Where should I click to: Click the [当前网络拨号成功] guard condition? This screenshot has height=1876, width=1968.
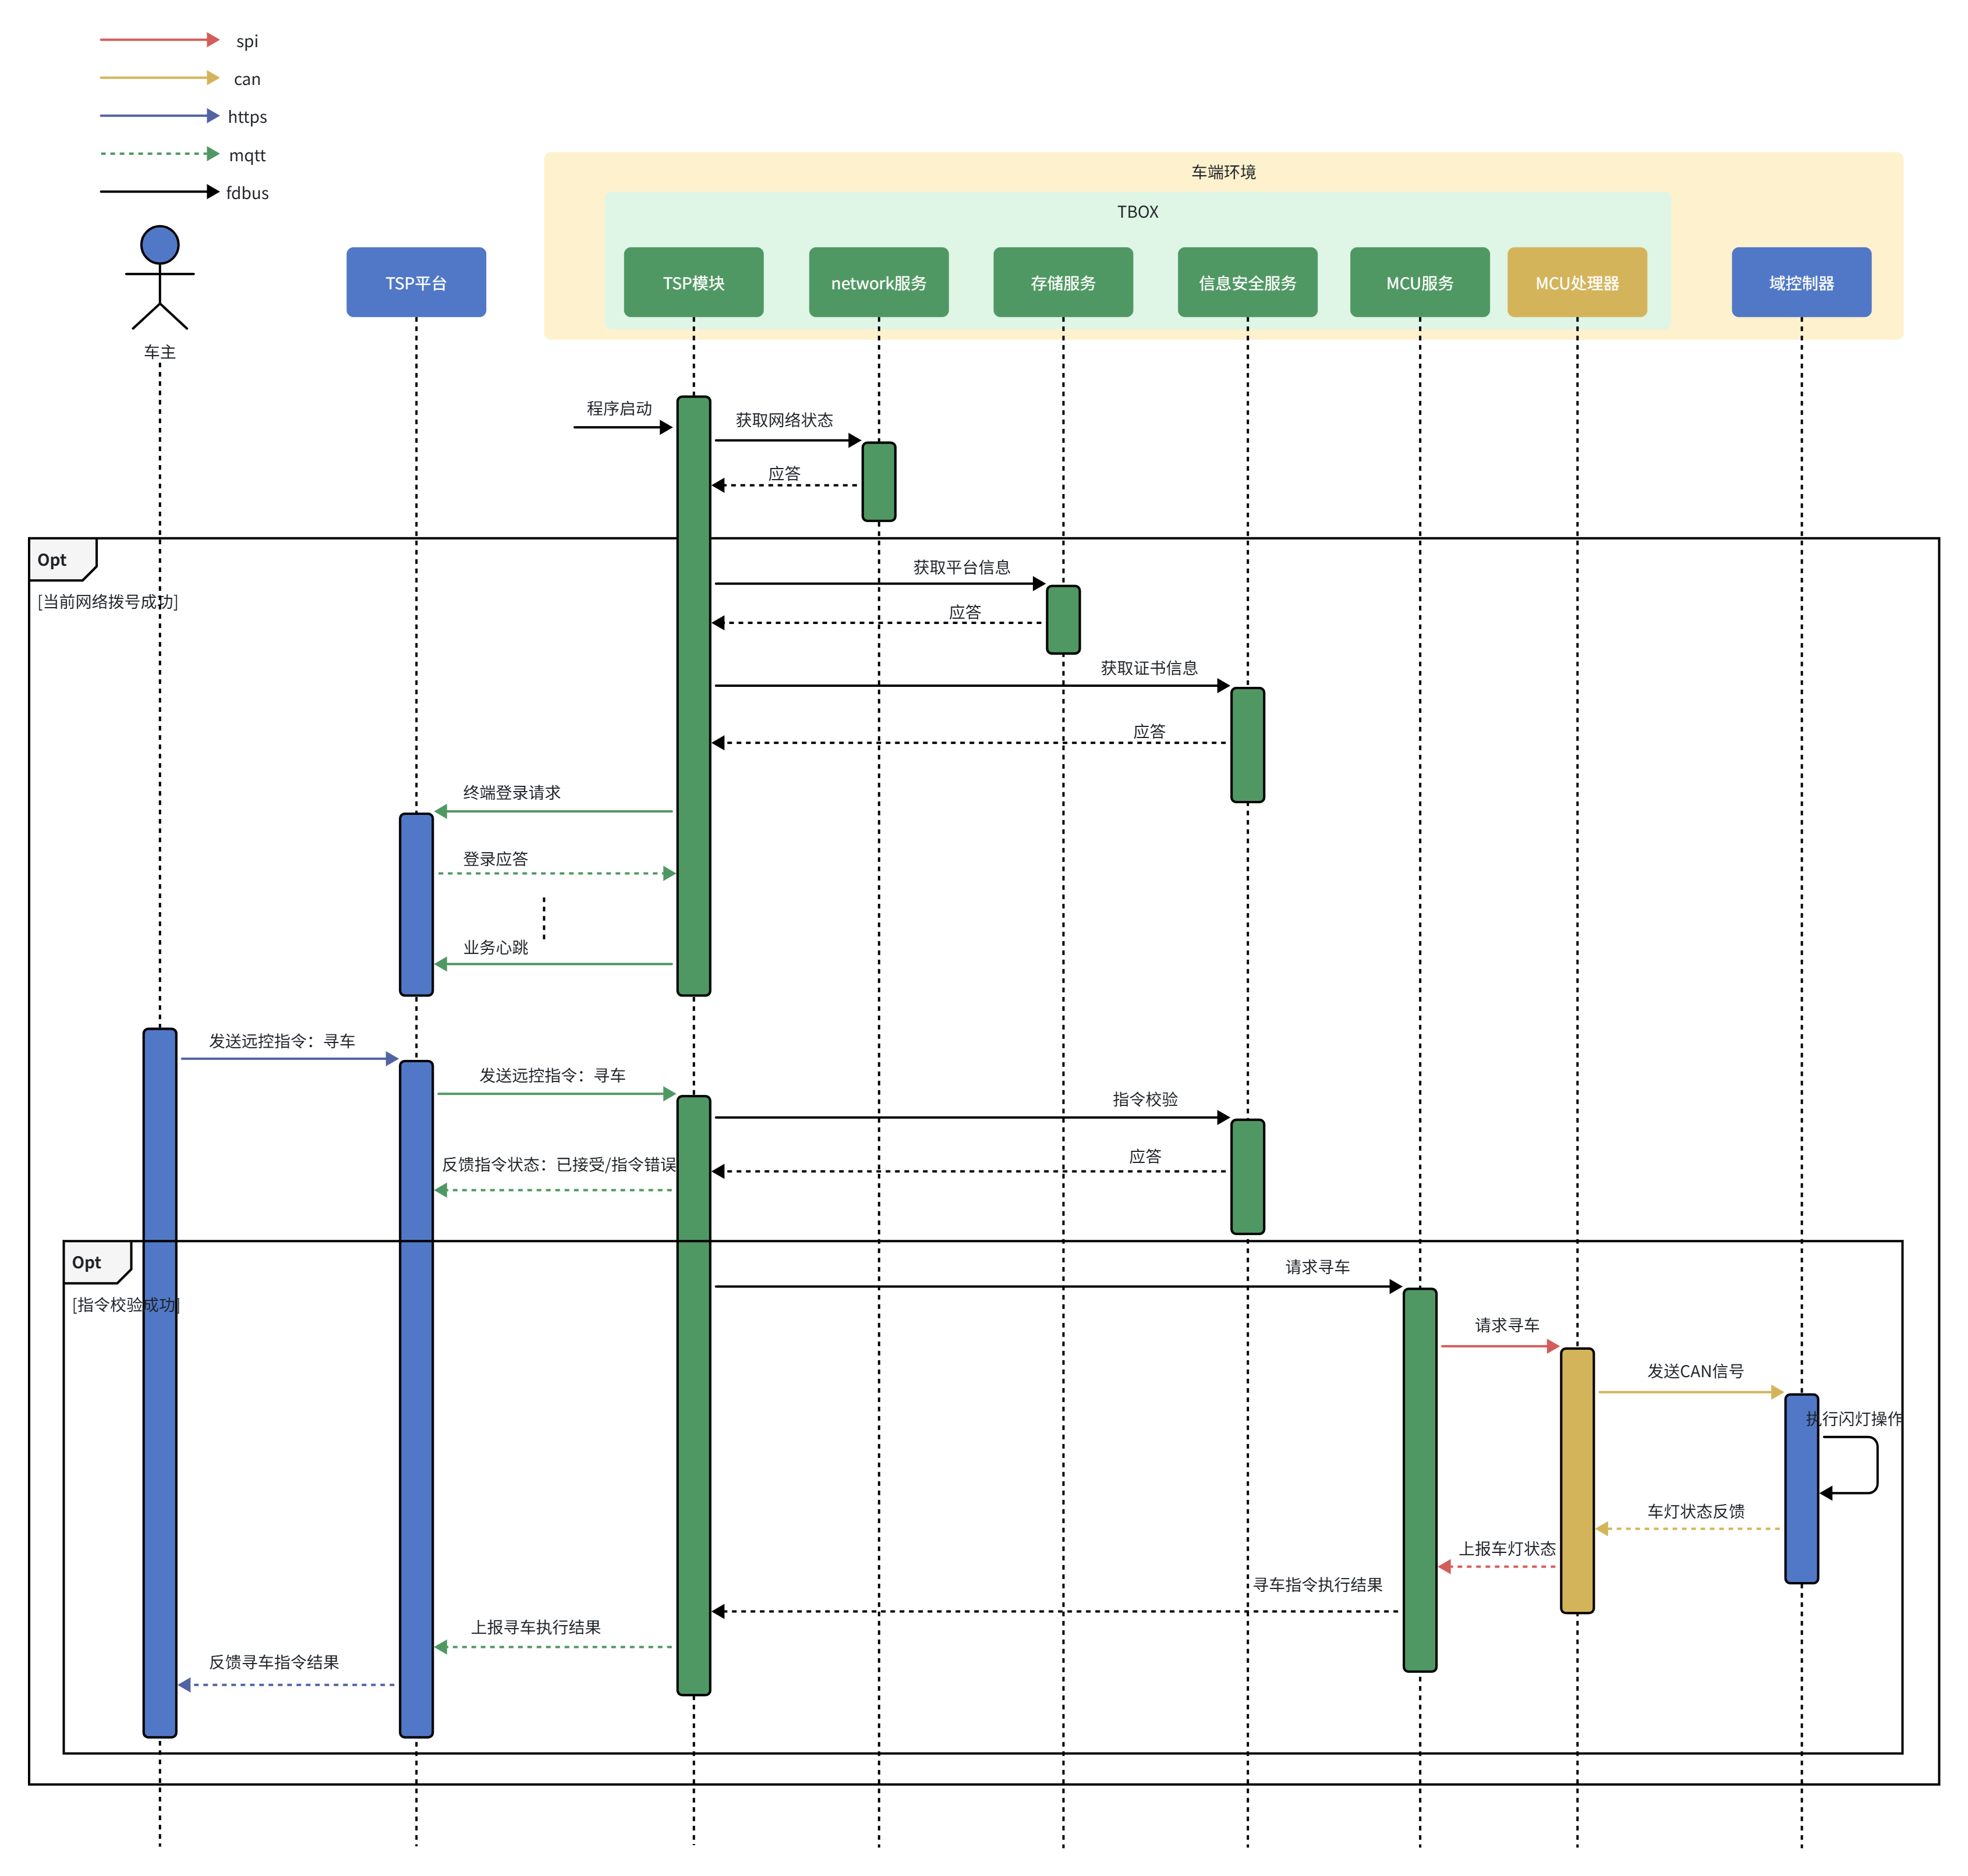[x=108, y=601]
